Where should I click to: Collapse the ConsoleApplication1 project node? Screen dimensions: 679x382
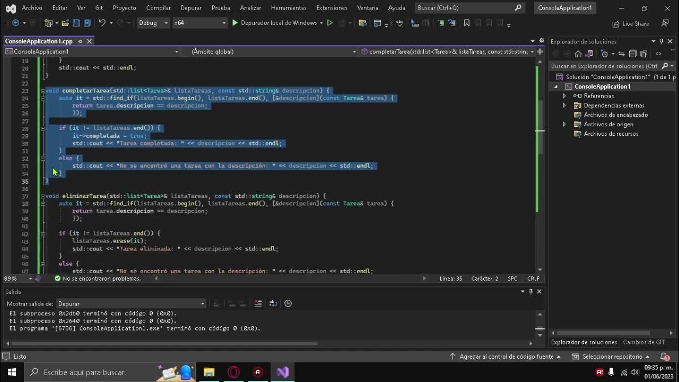pyautogui.click(x=556, y=86)
